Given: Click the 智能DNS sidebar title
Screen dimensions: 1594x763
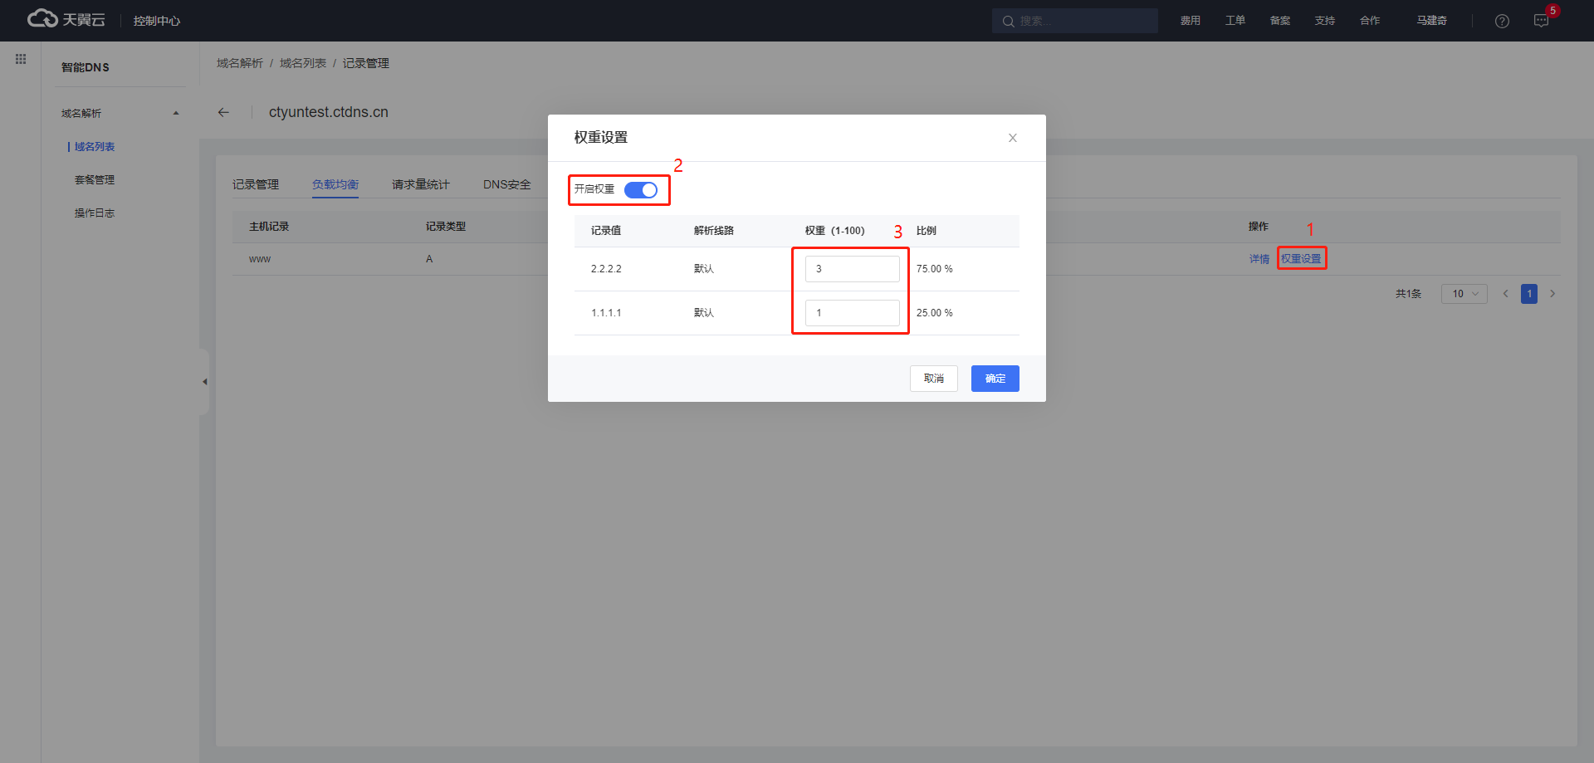Looking at the screenshot, I should point(86,67).
